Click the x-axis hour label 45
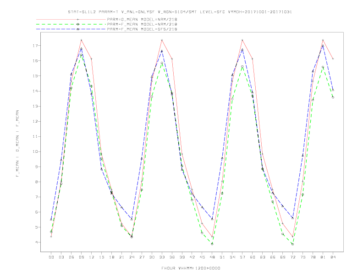This screenshot has height=280, width=363. 202,257
